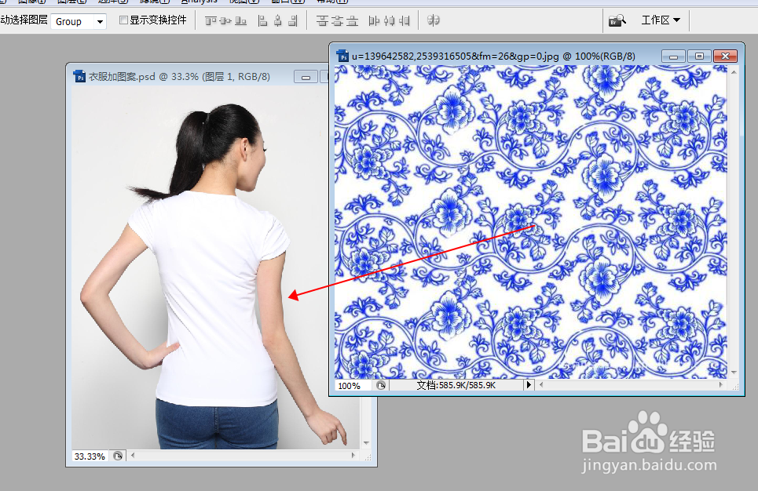
Task: Click the Distribute bottom edges icon
Action: (x=353, y=20)
